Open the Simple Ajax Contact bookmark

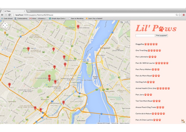point(58,18)
